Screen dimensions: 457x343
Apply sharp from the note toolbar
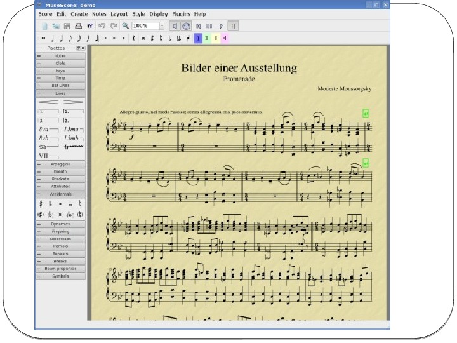152,38
